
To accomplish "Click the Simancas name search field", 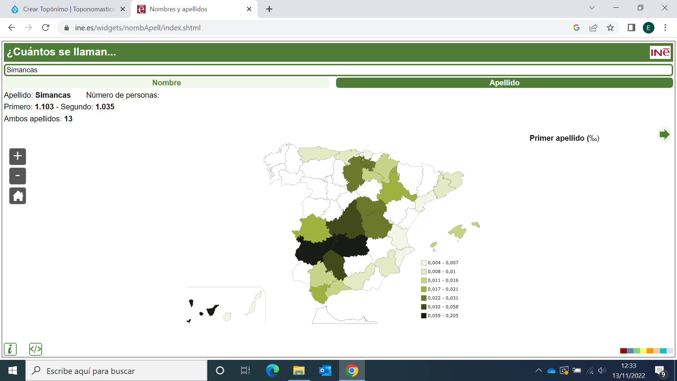I will click(x=338, y=70).
